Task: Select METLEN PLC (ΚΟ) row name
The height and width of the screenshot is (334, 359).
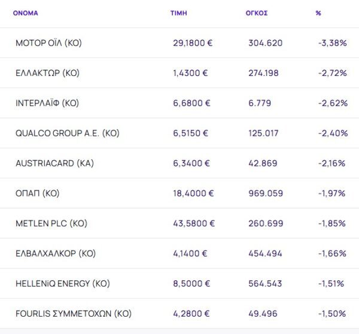Action: [x=51, y=223]
